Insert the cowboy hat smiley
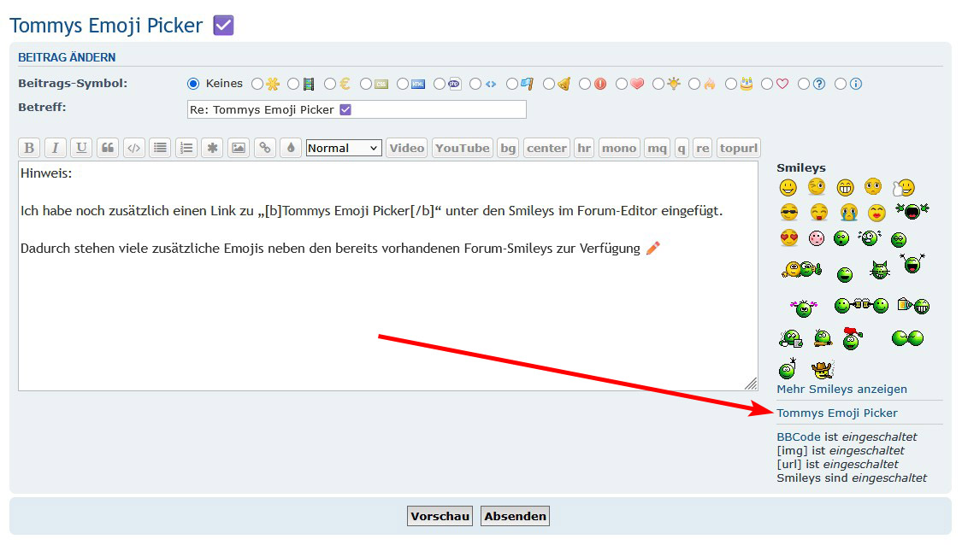 [x=822, y=370]
